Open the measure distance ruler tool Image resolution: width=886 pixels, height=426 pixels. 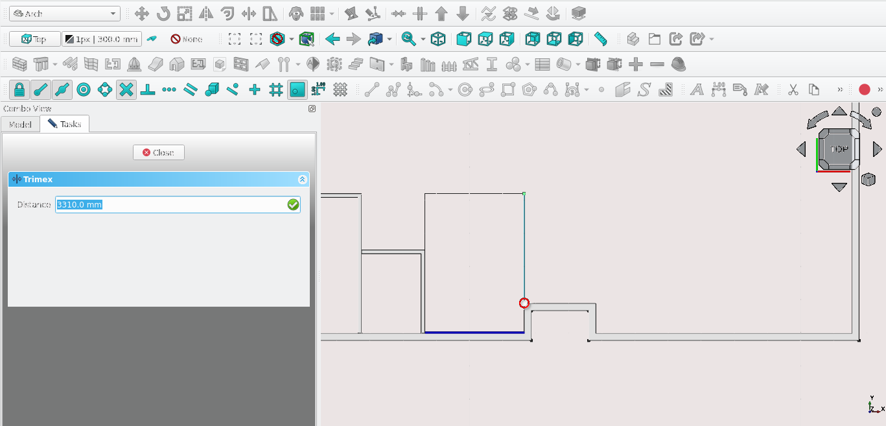(601, 40)
